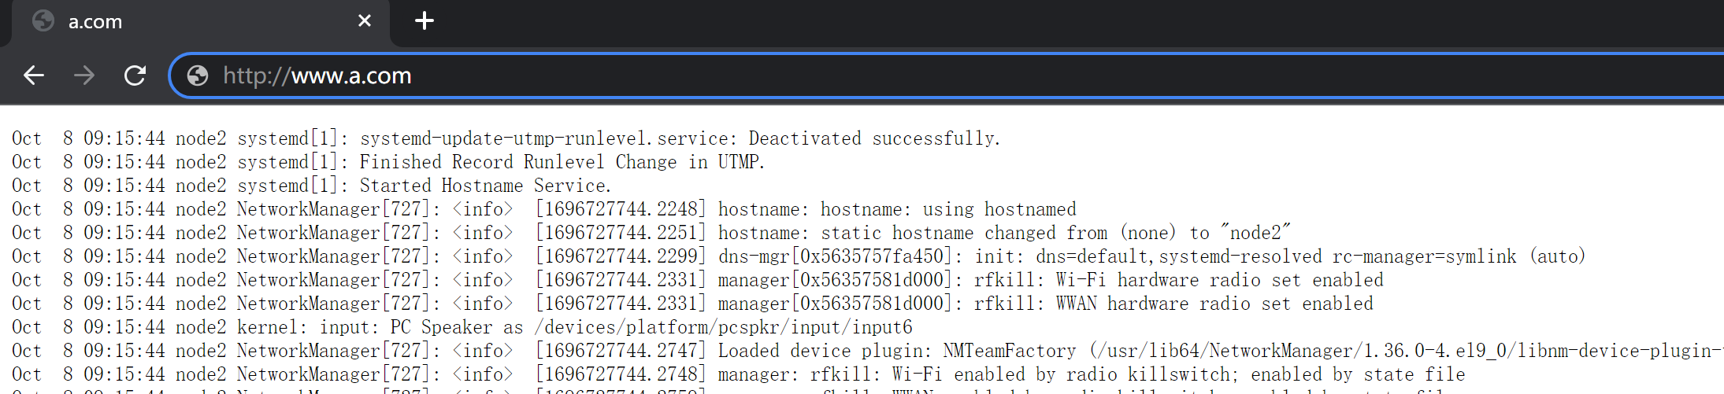Click the forward navigation arrow
1724x394 pixels.
pos(84,75)
